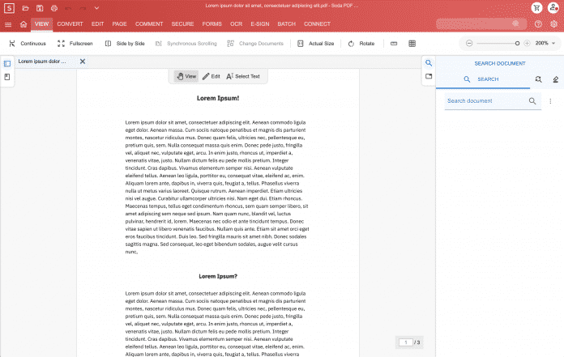Switch to the CONVERT tab

click(70, 24)
